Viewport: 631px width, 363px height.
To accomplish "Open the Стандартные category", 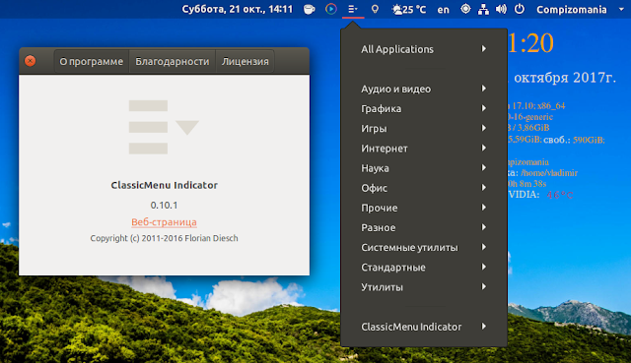I will pos(424,267).
